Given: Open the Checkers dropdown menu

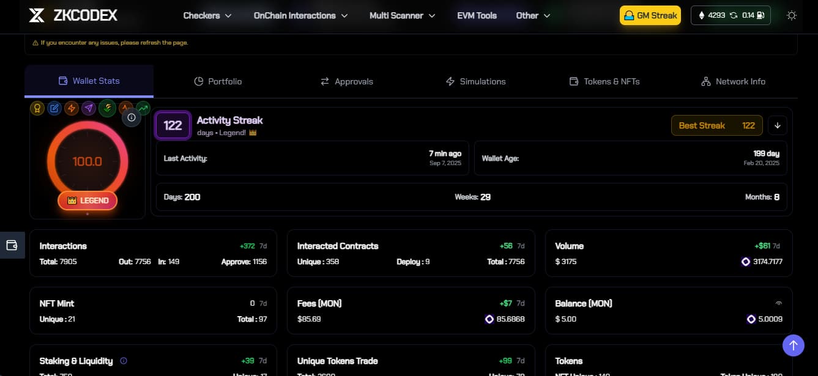Looking at the screenshot, I should (x=207, y=15).
